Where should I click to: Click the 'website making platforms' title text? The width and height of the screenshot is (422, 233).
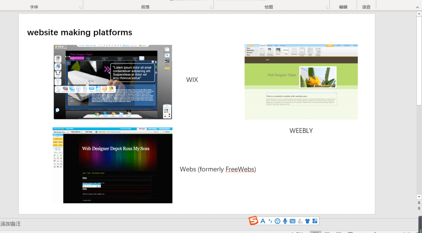tap(80, 33)
